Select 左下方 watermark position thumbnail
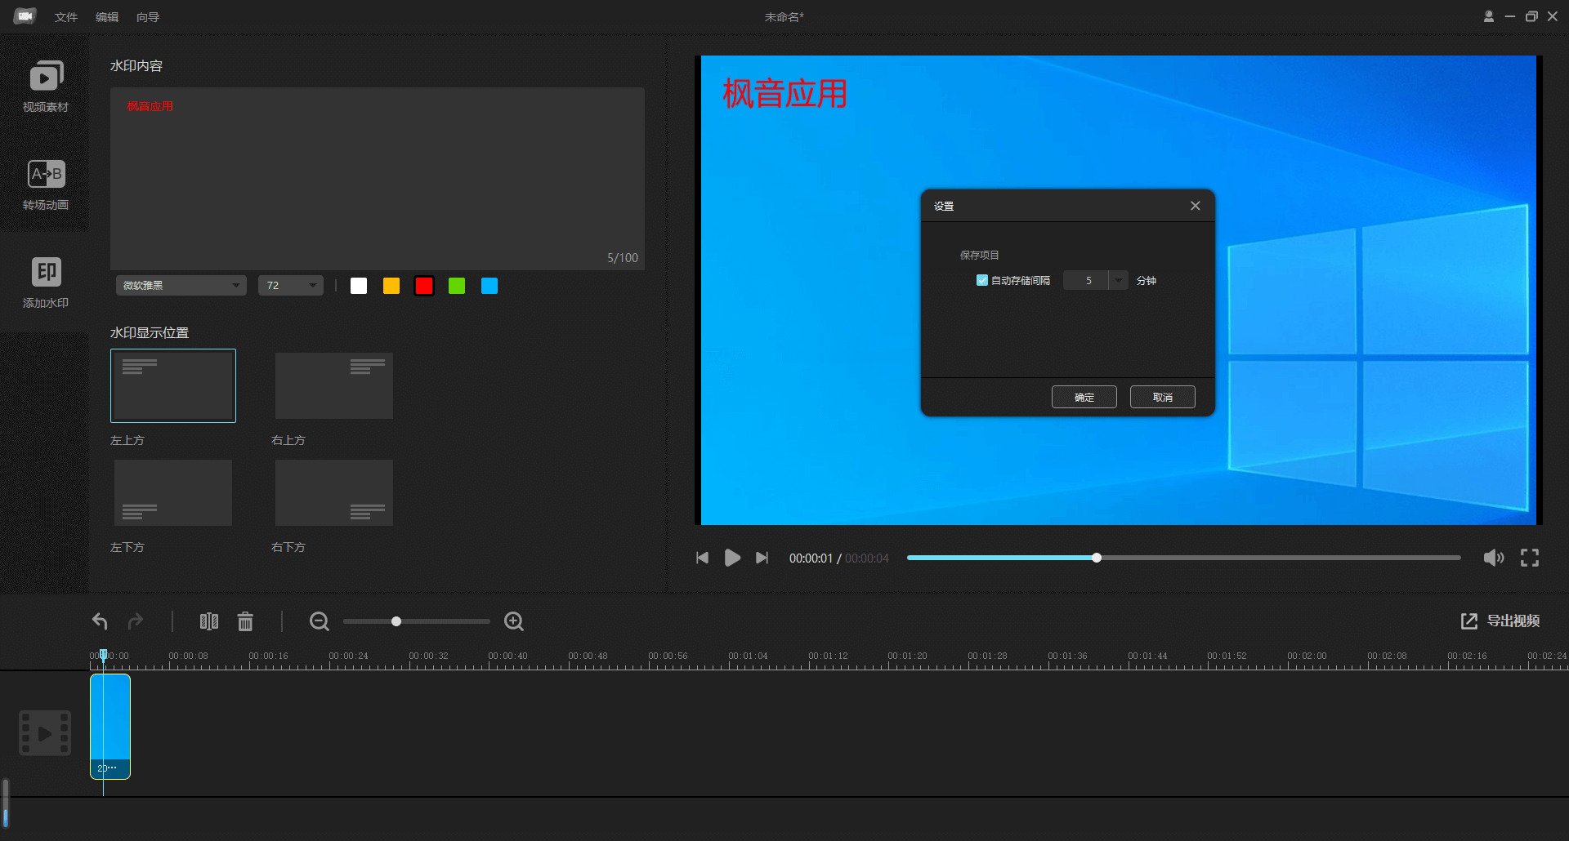 (x=173, y=492)
